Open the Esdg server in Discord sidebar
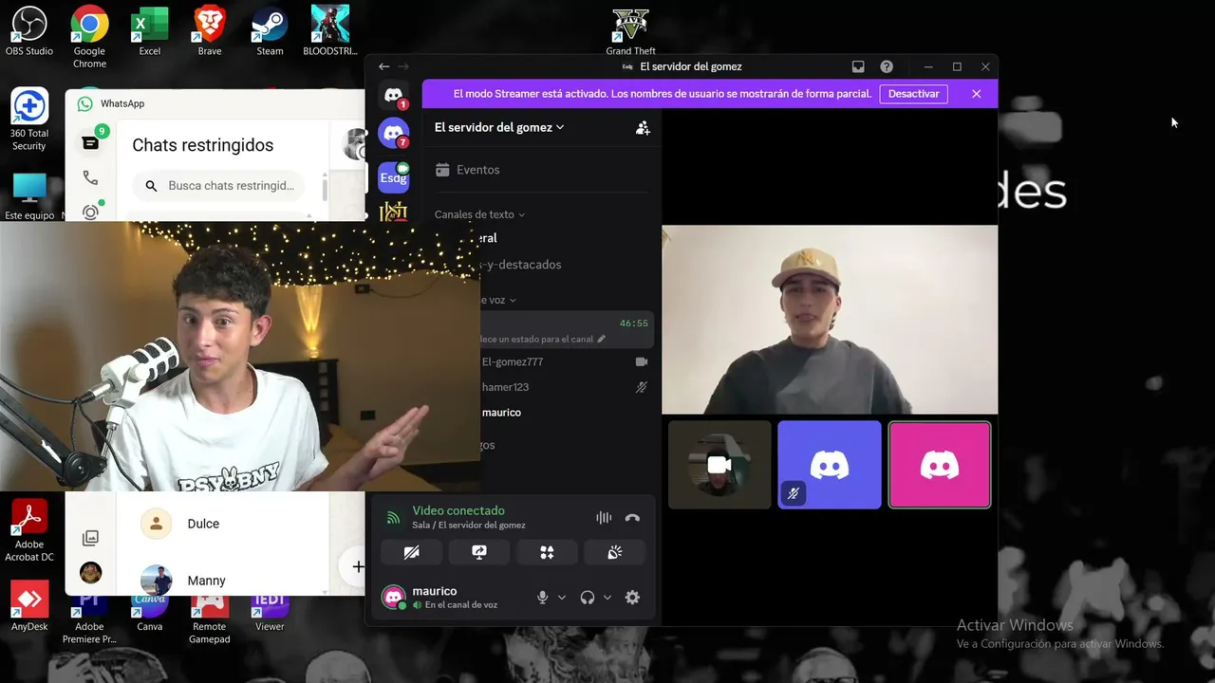 [393, 176]
